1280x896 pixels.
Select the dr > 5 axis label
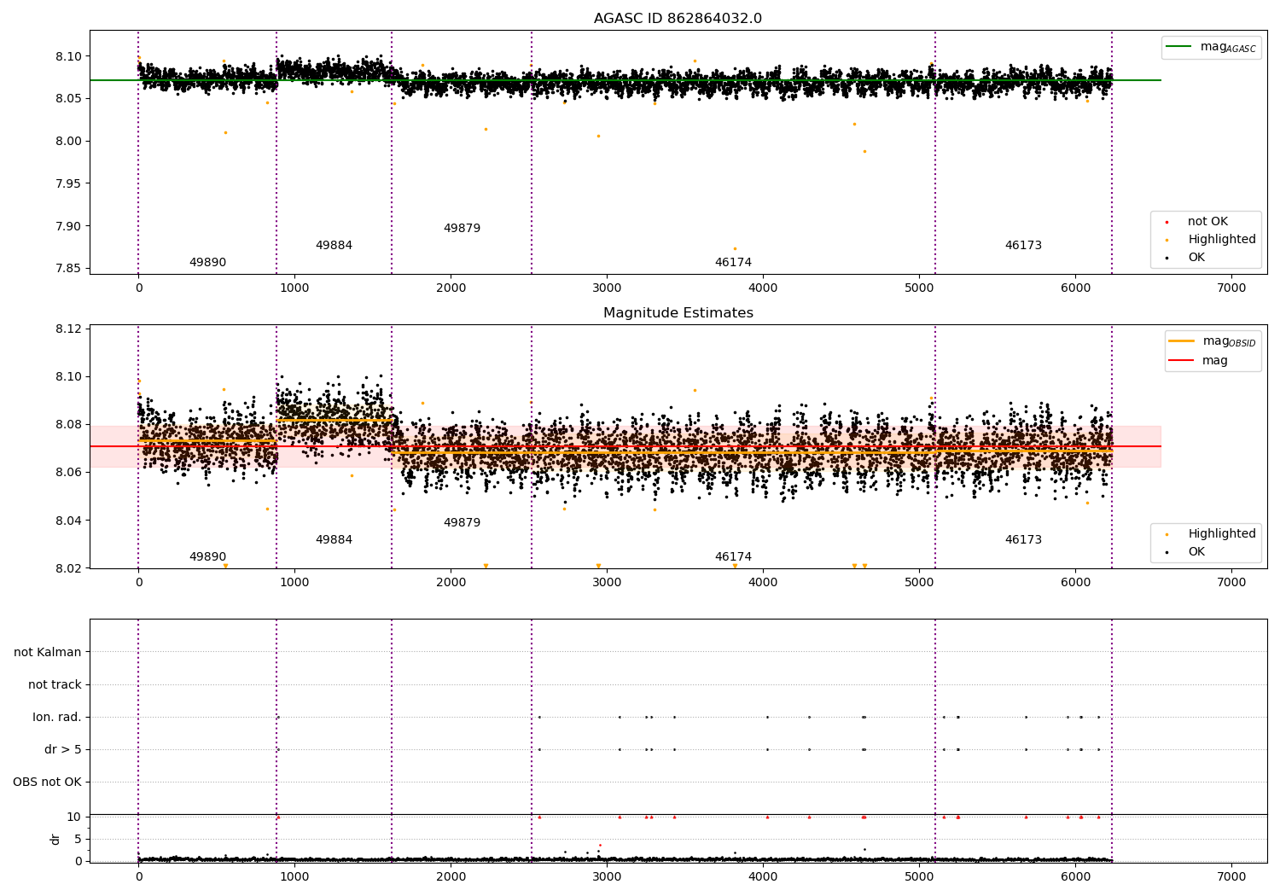(x=63, y=750)
